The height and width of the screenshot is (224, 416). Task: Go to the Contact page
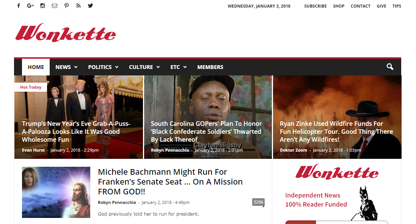coord(360,6)
